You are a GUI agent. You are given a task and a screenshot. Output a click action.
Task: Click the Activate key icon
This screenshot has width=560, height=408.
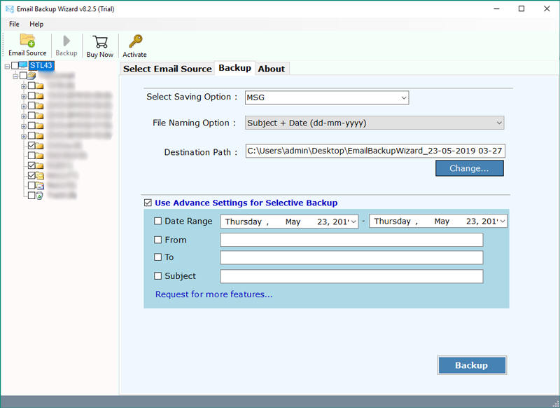click(x=134, y=41)
